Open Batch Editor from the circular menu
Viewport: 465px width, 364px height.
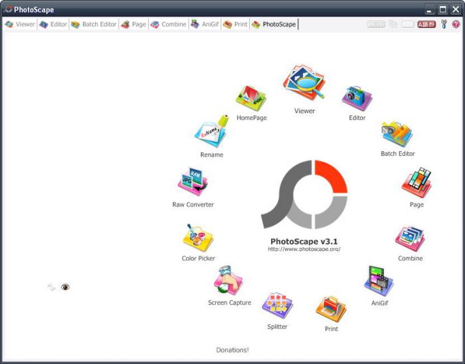click(397, 135)
